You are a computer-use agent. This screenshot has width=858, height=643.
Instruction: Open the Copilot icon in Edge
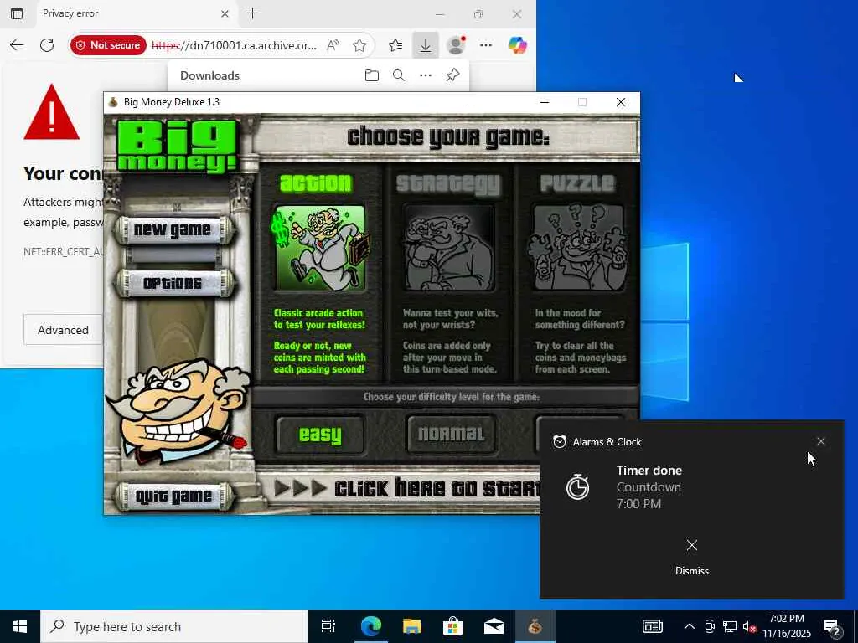coord(518,45)
